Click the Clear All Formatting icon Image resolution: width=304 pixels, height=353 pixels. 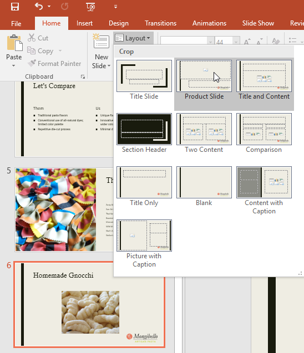pos(276,41)
